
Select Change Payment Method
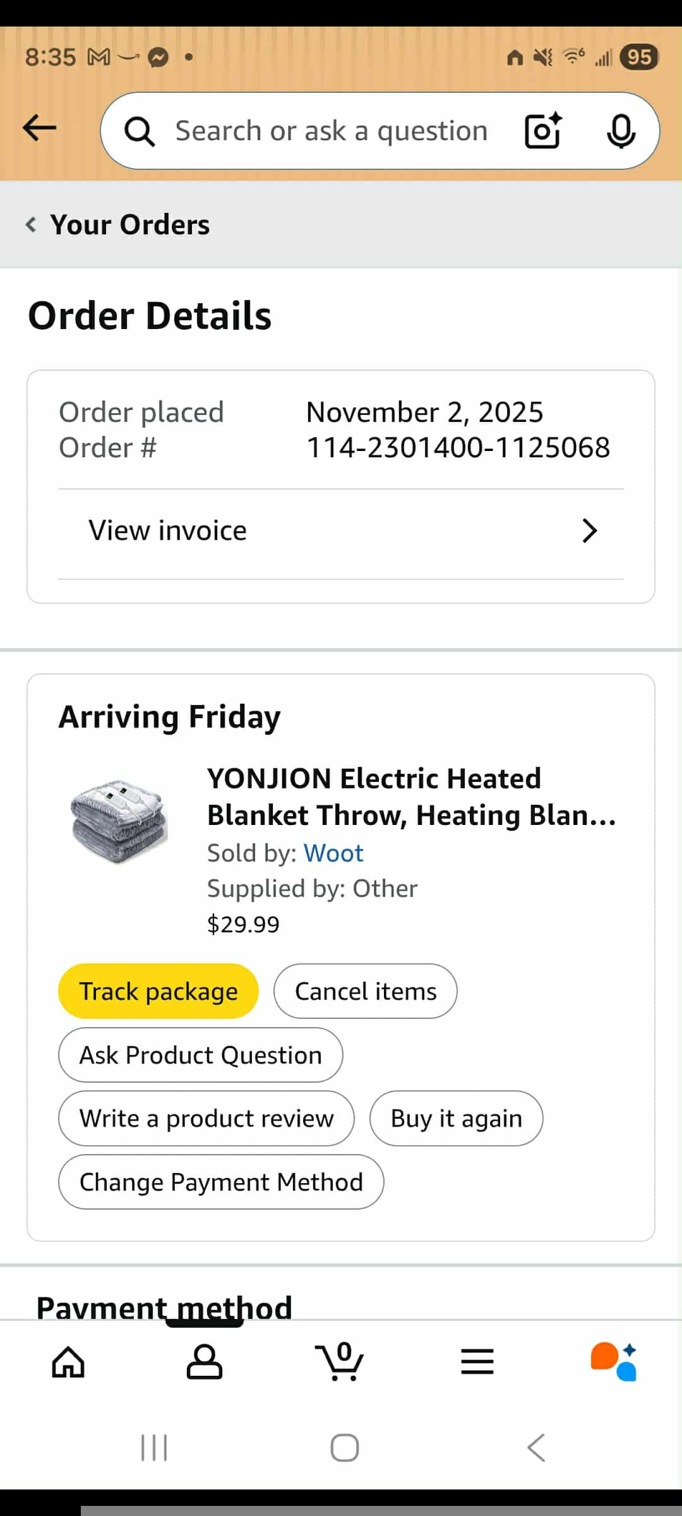click(221, 1182)
